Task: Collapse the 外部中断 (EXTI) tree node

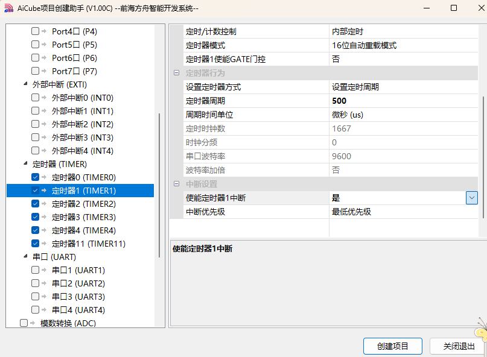Action: (x=25, y=84)
